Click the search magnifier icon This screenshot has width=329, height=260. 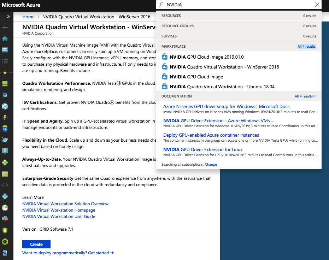tap(161, 5)
